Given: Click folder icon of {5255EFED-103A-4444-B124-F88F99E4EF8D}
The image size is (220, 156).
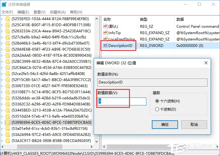Looking at the screenshot, I should pos(8,19).
